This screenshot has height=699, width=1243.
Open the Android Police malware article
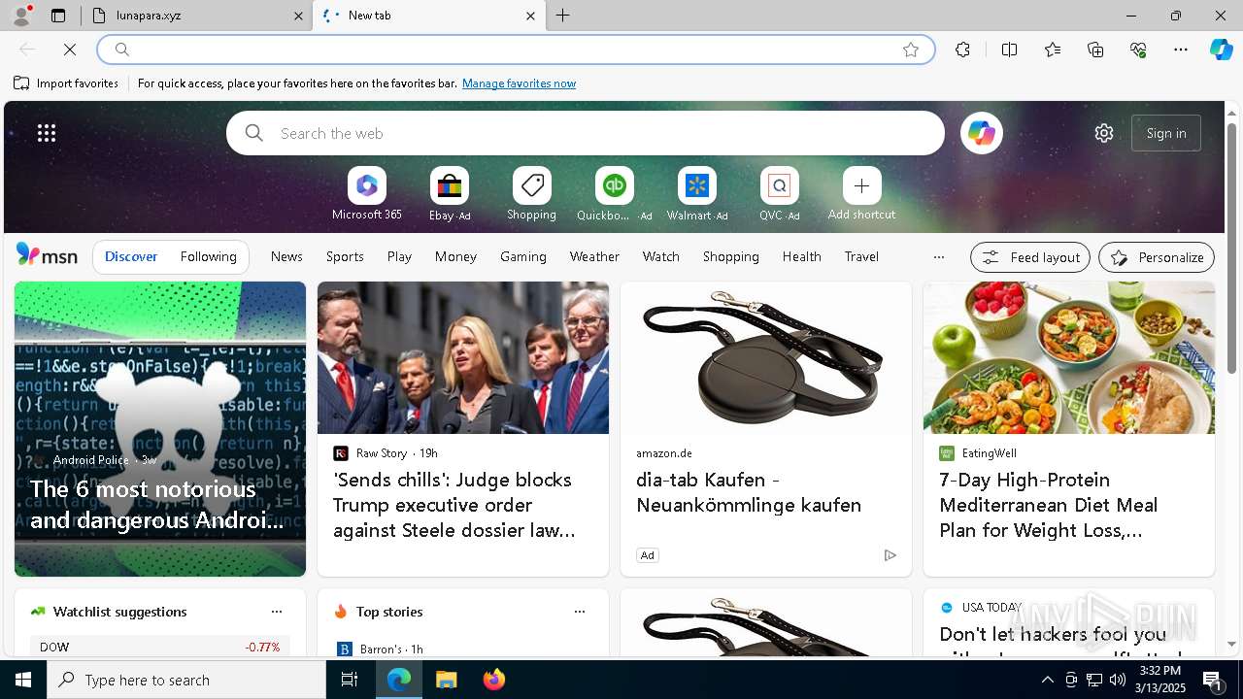160,429
